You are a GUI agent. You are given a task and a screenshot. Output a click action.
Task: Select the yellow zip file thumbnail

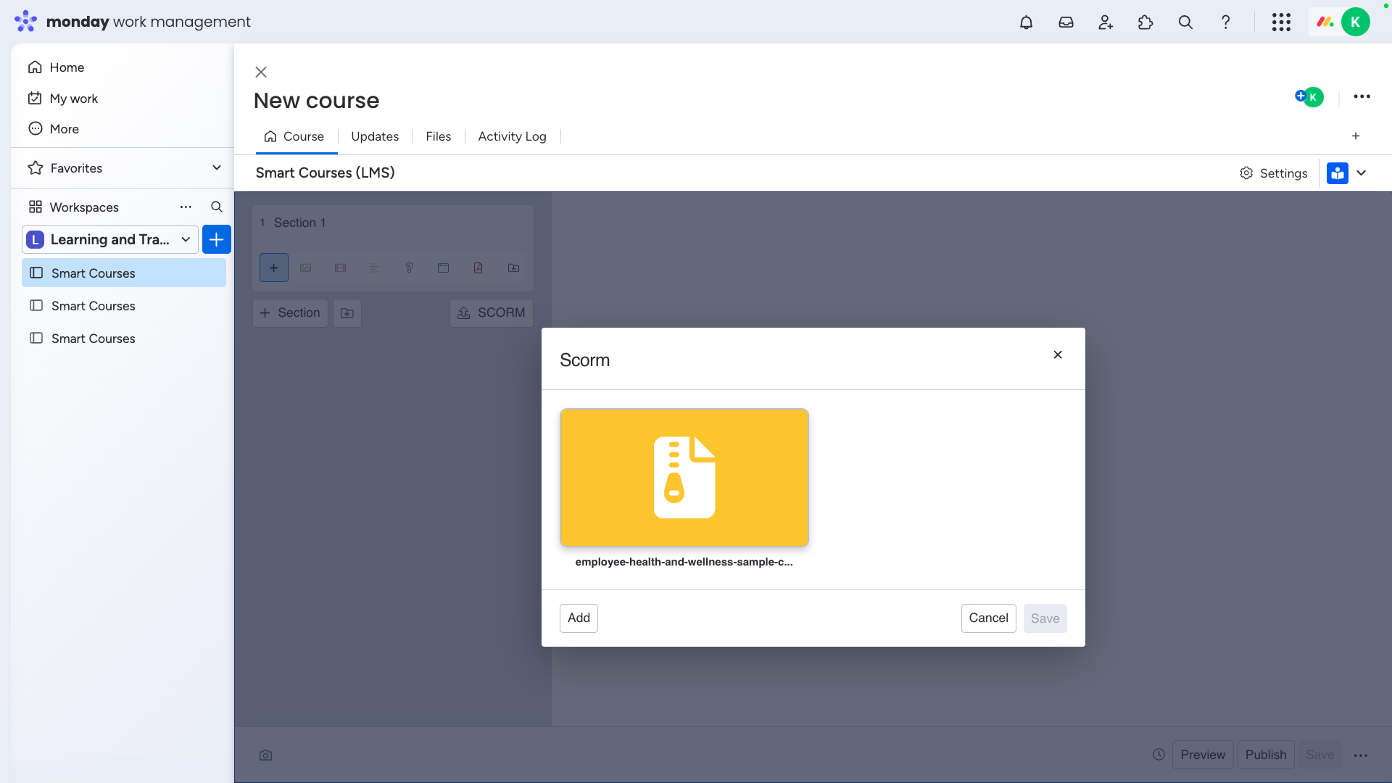684,478
